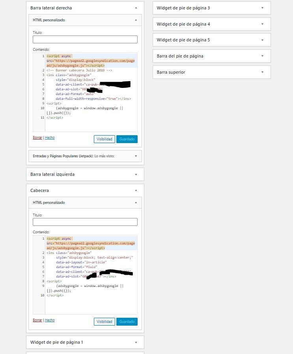Click the Cabecera heading text

39,190
